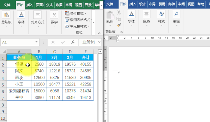210x122 pixels.
Task: Click the insert function fx button
Action: point(73,42)
